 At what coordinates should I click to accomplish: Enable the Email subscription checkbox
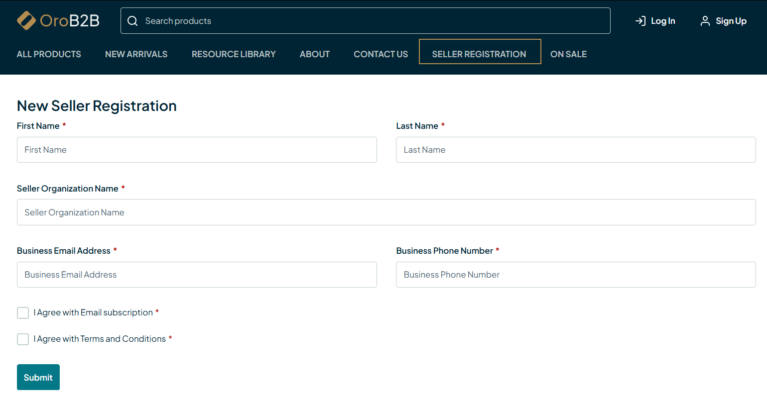coord(23,313)
